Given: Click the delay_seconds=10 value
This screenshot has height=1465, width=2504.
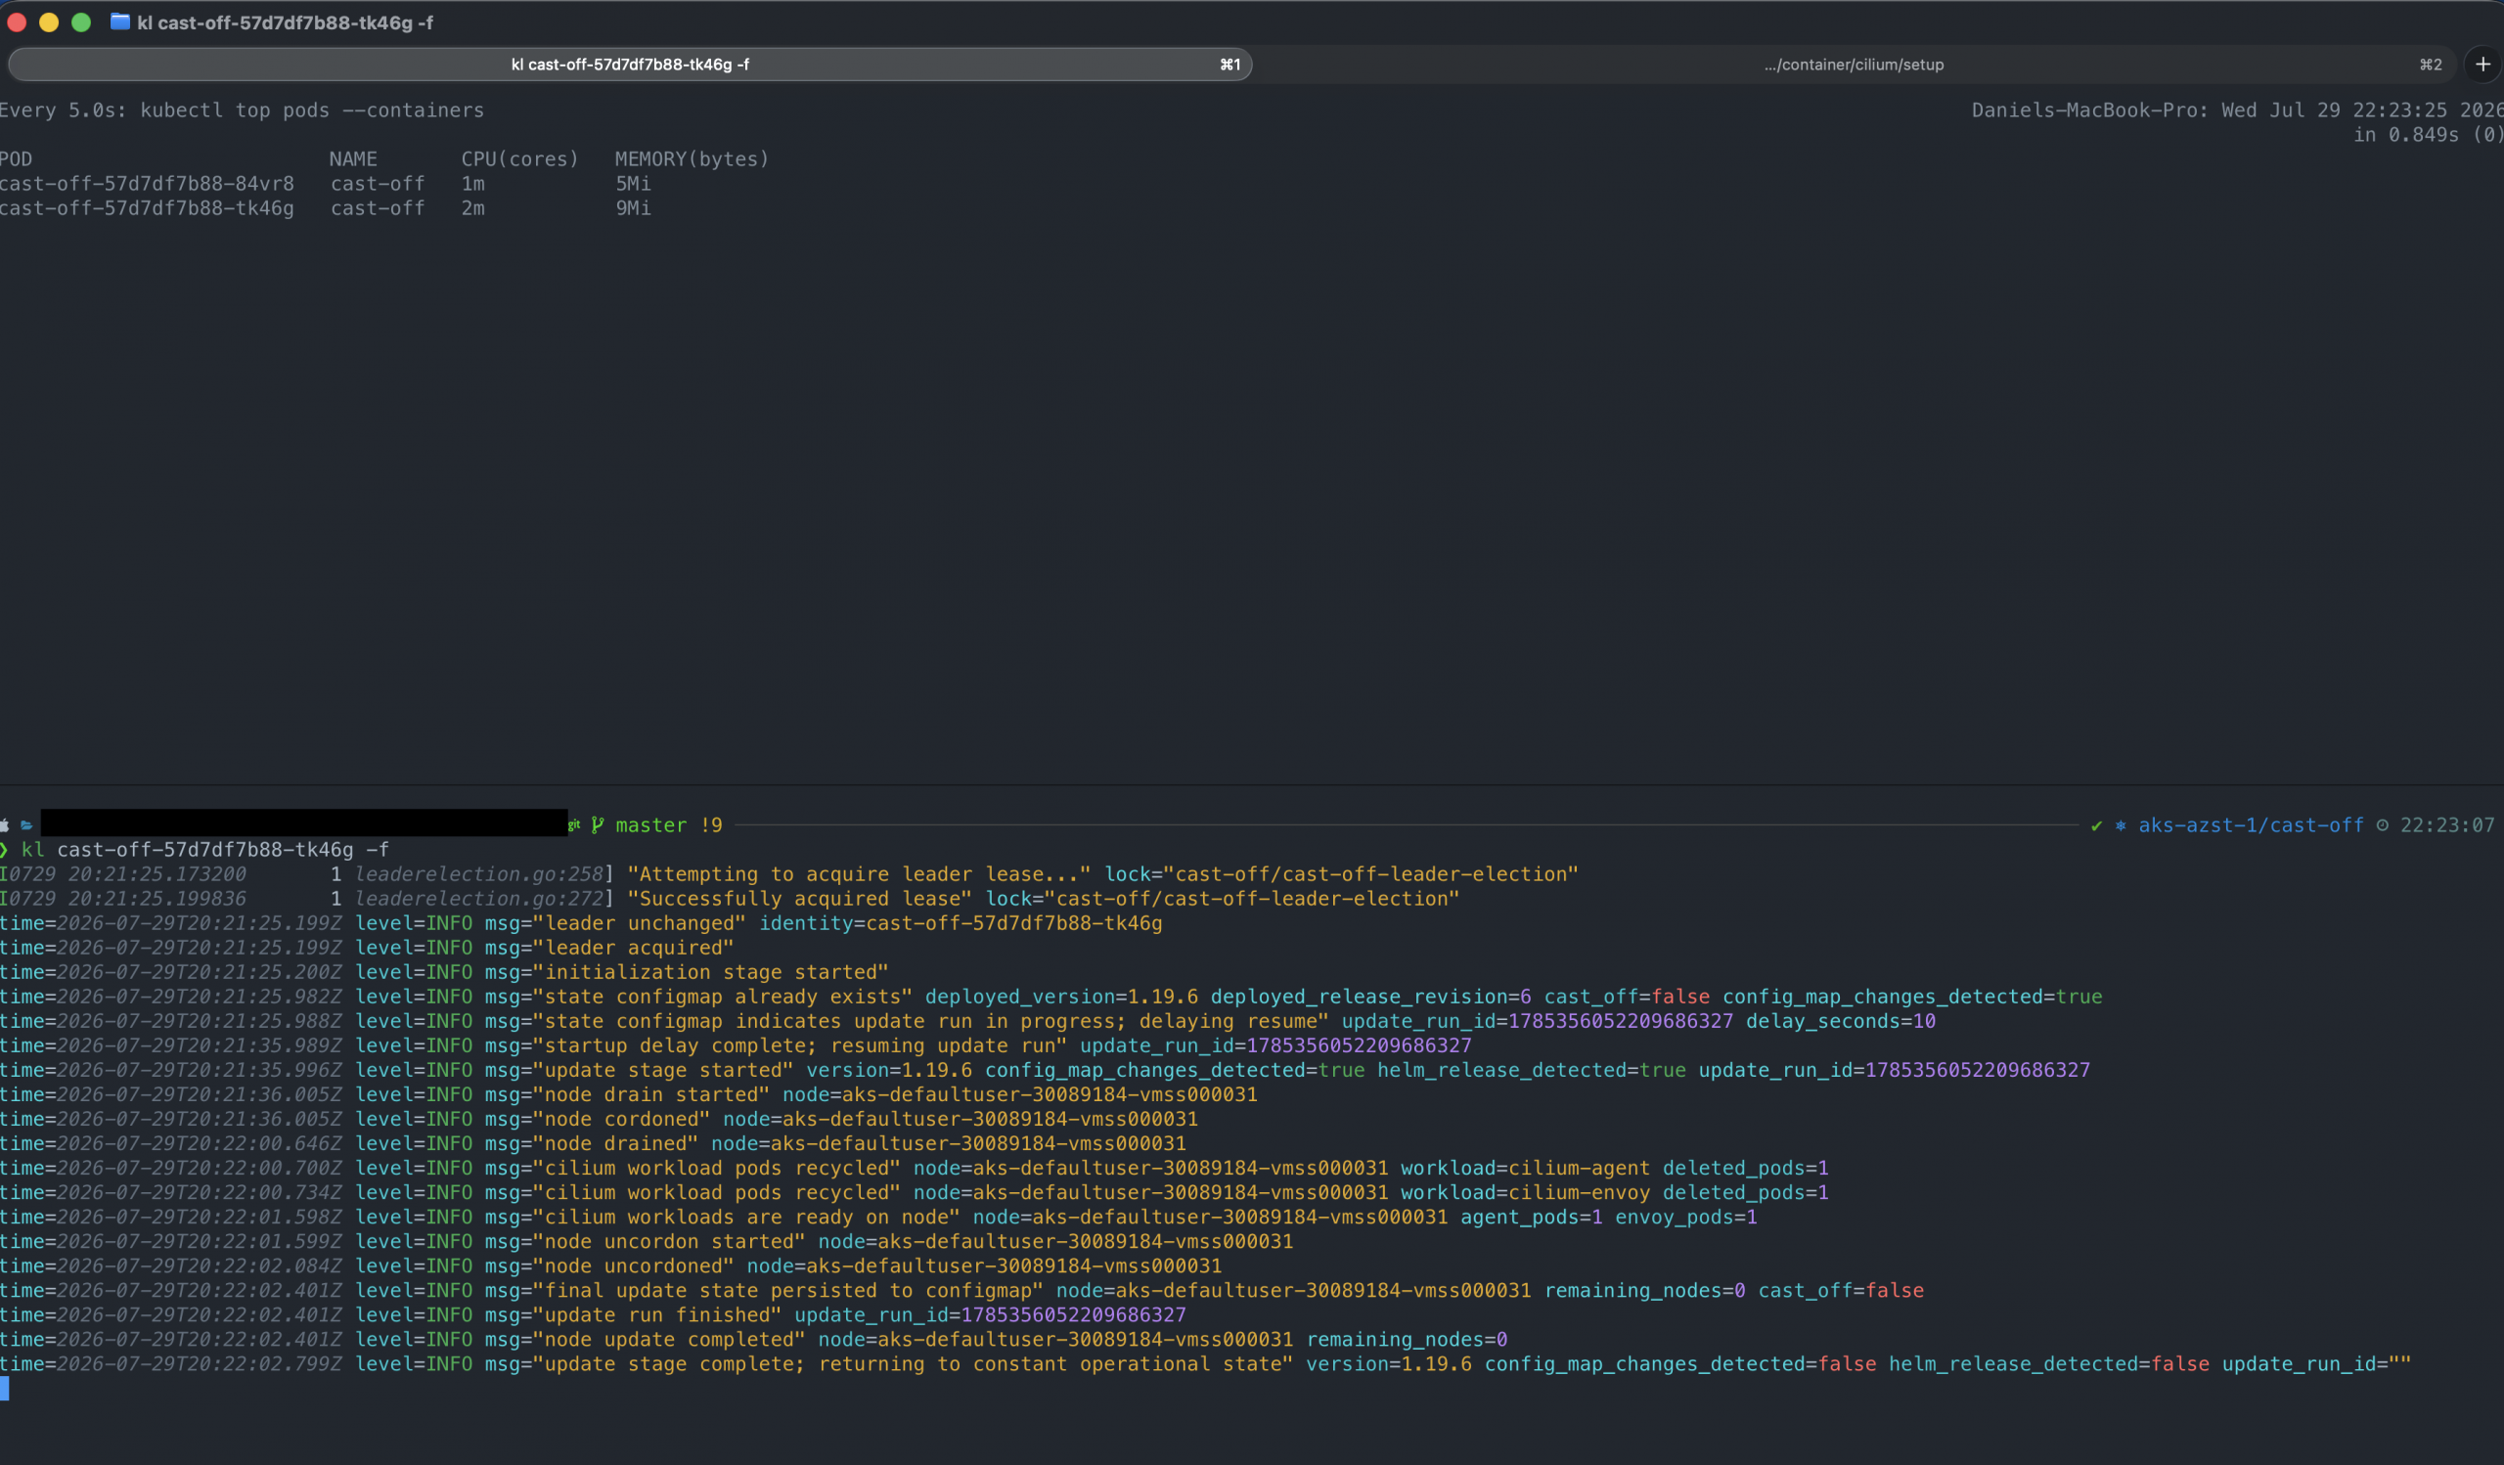Looking at the screenshot, I should pos(1840,1021).
